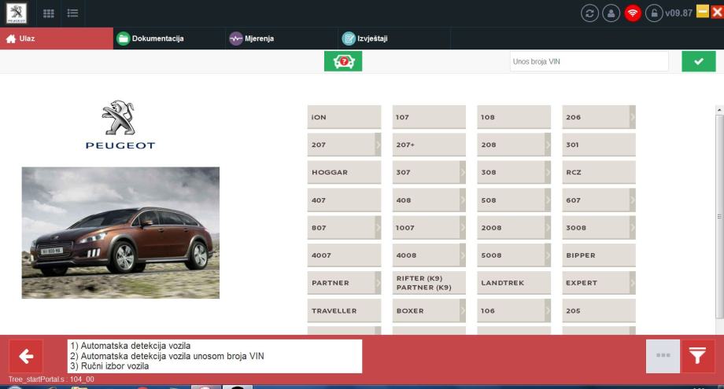Click the Peugeot 508 RXH car photo
The width and height of the screenshot is (724, 389).
120,233
